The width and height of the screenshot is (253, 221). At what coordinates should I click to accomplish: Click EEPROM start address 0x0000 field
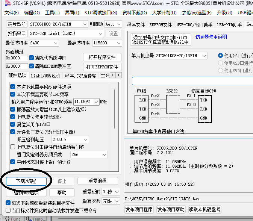[17, 66]
